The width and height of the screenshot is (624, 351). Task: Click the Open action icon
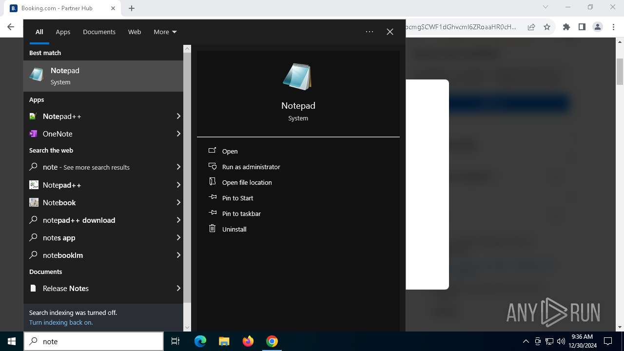(x=212, y=151)
